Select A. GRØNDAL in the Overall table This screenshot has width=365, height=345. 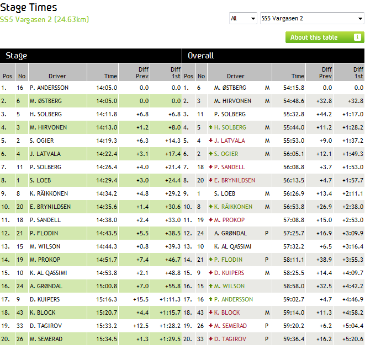click(x=230, y=234)
